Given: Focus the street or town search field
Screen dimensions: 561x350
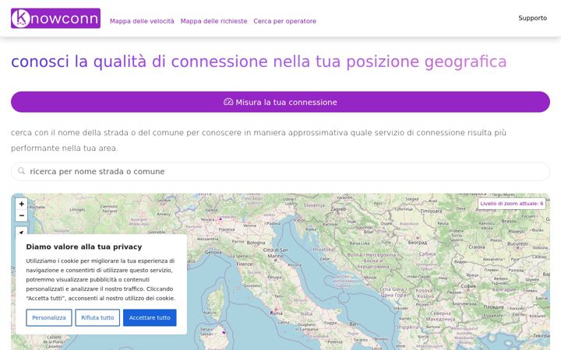Looking at the screenshot, I should click(x=280, y=171).
